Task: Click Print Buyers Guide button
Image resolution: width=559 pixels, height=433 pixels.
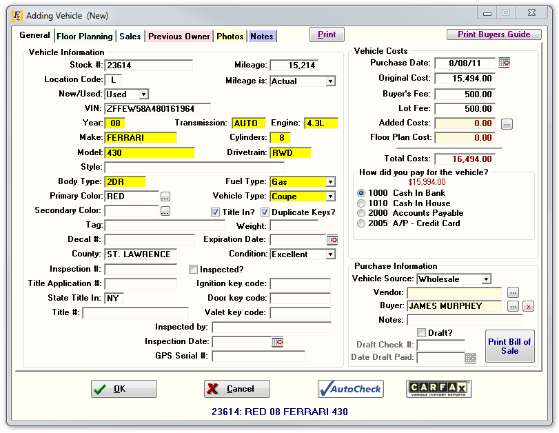Action: (x=494, y=34)
